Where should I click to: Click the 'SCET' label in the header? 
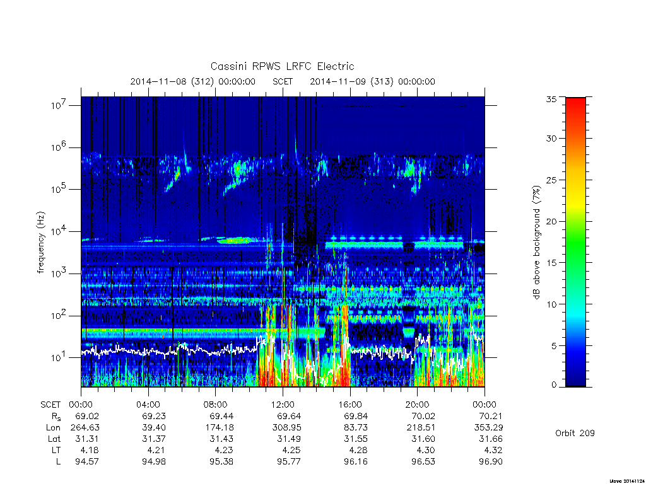tap(283, 81)
